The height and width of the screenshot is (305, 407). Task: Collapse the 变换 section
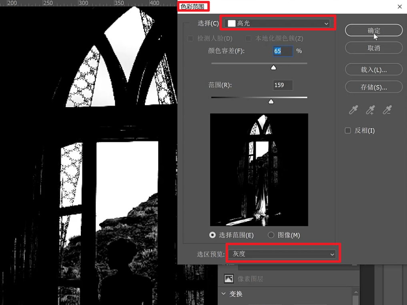tap(223, 293)
